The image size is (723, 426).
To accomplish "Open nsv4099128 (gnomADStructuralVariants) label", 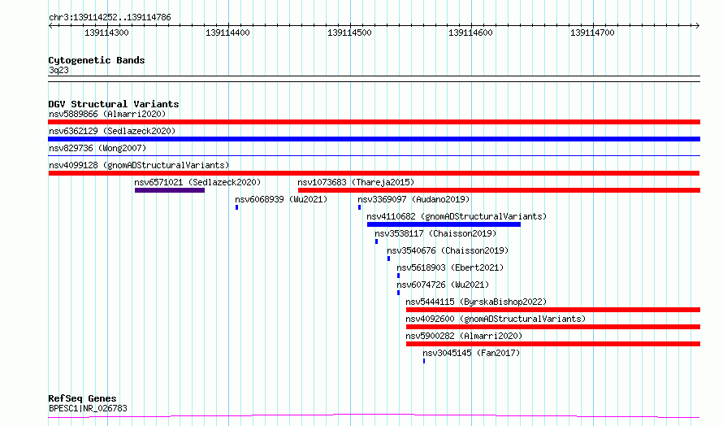I will 139,165.
